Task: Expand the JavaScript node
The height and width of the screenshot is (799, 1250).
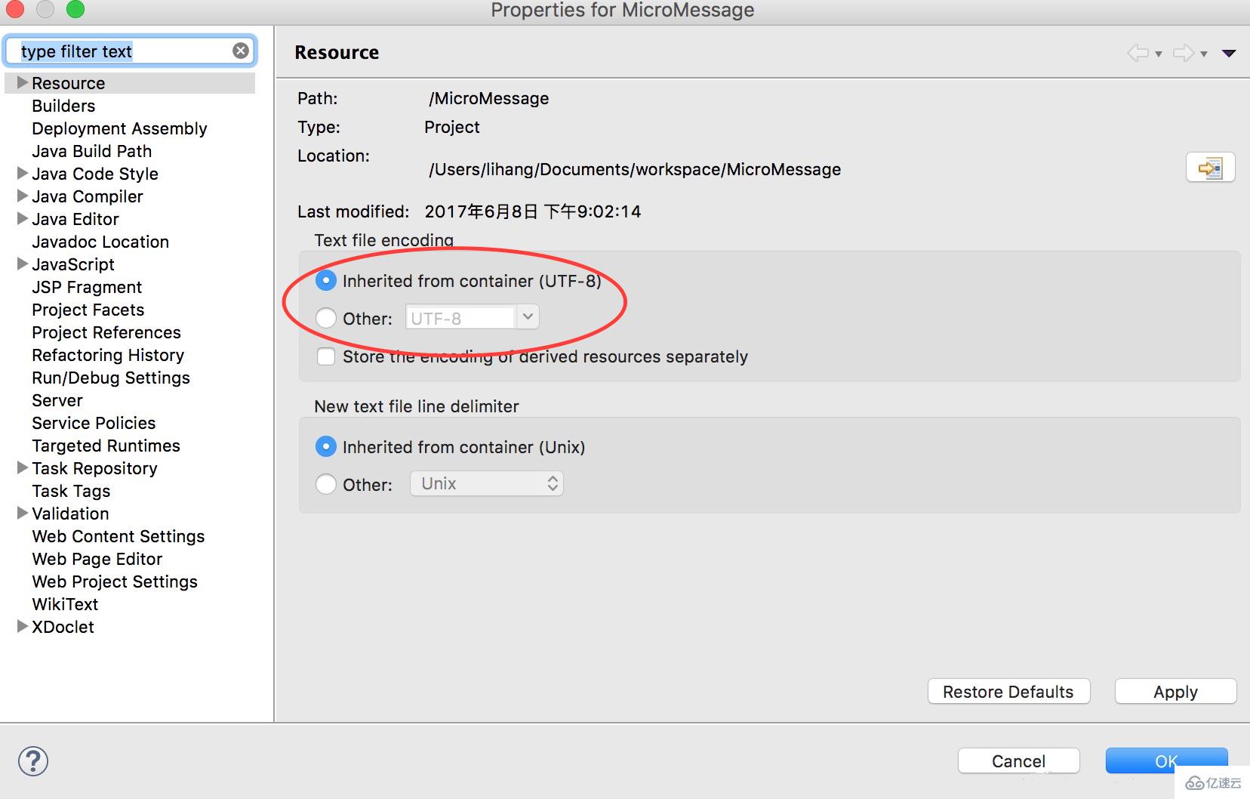Action: 23,264
